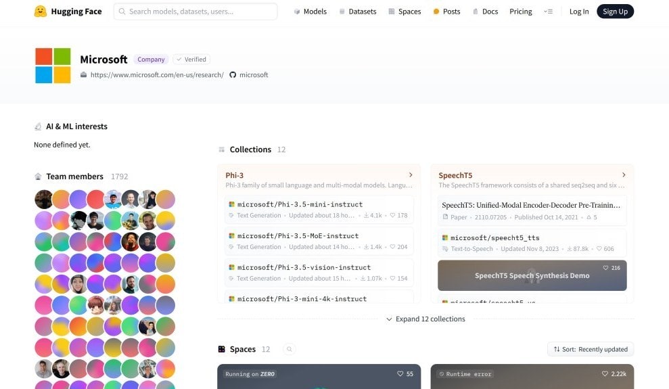Screen dimensions: 669x389
Task: Click the Sign Up button
Action: click(616, 12)
